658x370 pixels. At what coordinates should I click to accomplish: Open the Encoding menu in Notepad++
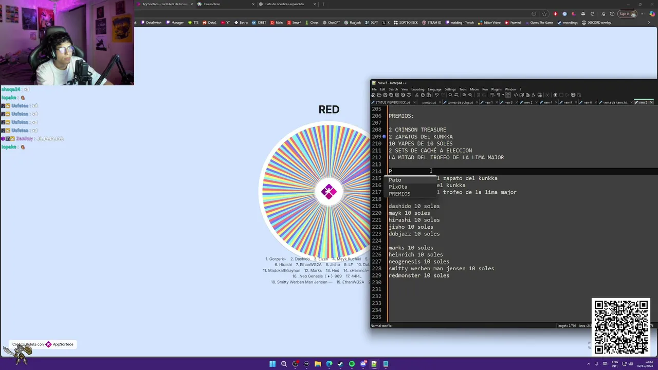pos(418,89)
